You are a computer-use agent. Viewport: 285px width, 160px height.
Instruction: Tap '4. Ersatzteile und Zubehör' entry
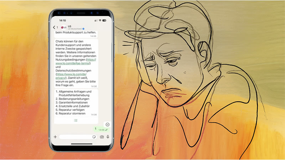(73, 106)
